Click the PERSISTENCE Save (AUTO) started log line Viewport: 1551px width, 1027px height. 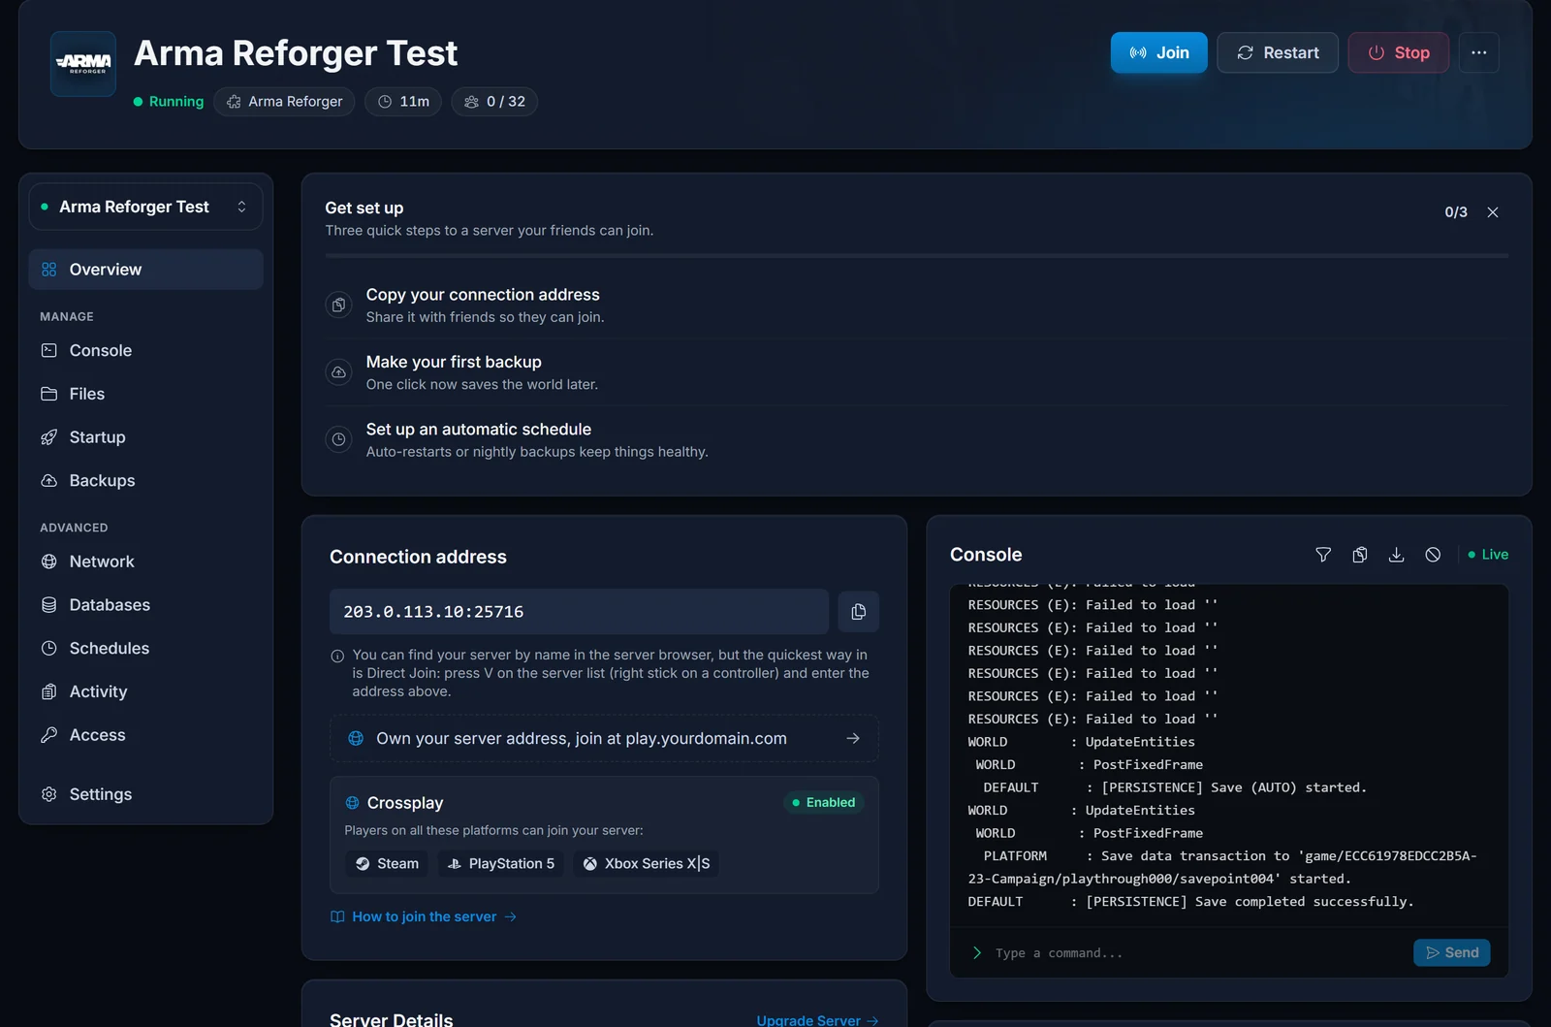(1175, 787)
